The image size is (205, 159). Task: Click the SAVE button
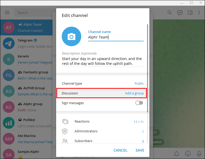[140, 150]
